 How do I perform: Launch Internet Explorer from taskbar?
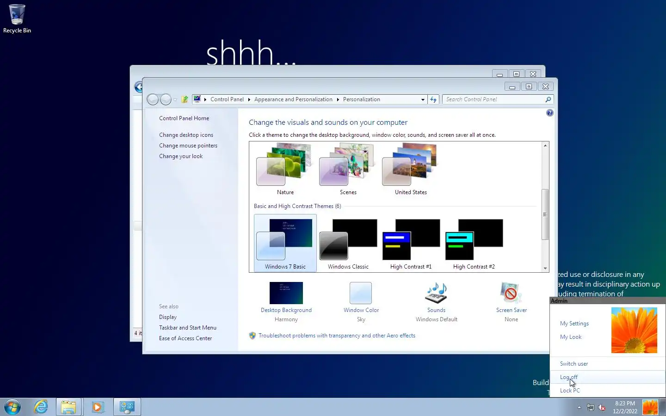pos(41,407)
